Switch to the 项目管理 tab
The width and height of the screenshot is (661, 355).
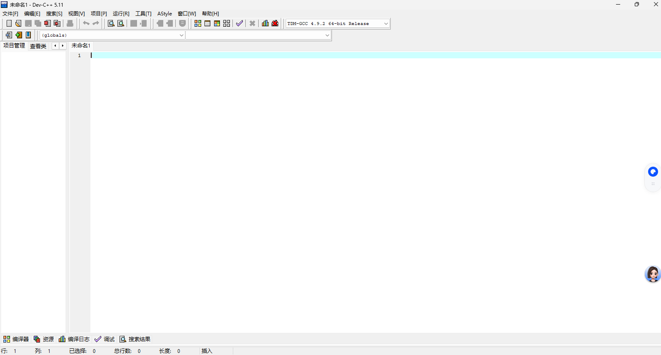click(x=14, y=46)
